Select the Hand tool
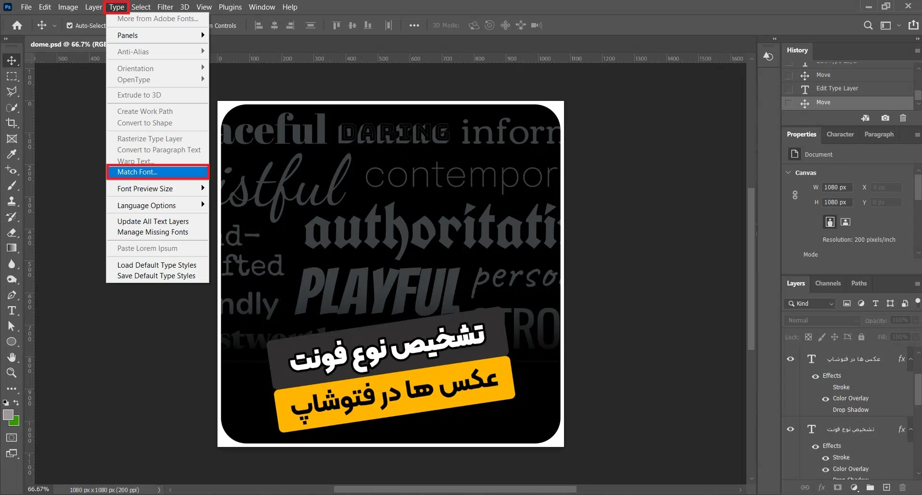This screenshot has width=922, height=495. click(x=12, y=358)
